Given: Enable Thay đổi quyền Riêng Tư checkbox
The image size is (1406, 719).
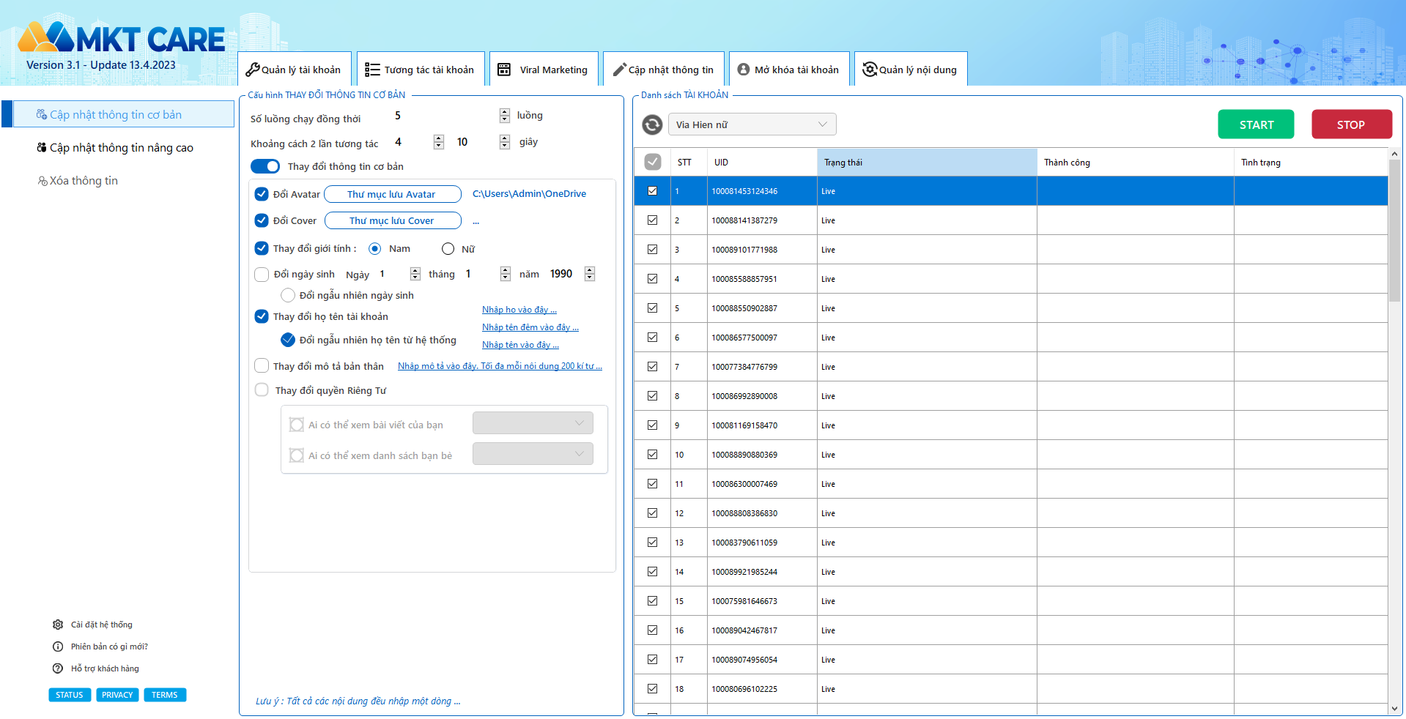Looking at the screenshot, I should pos(262,390).
